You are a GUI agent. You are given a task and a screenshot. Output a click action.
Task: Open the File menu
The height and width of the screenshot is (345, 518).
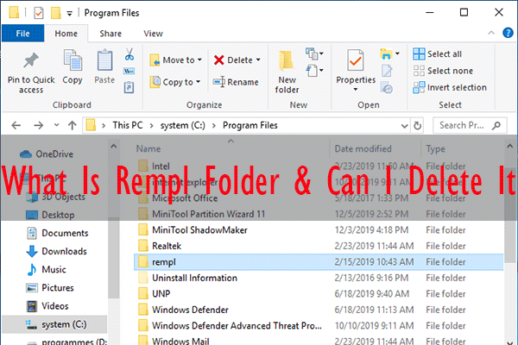pos(23,34)
